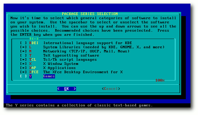Click the Y series status line hint

click(x=79, y=105)
